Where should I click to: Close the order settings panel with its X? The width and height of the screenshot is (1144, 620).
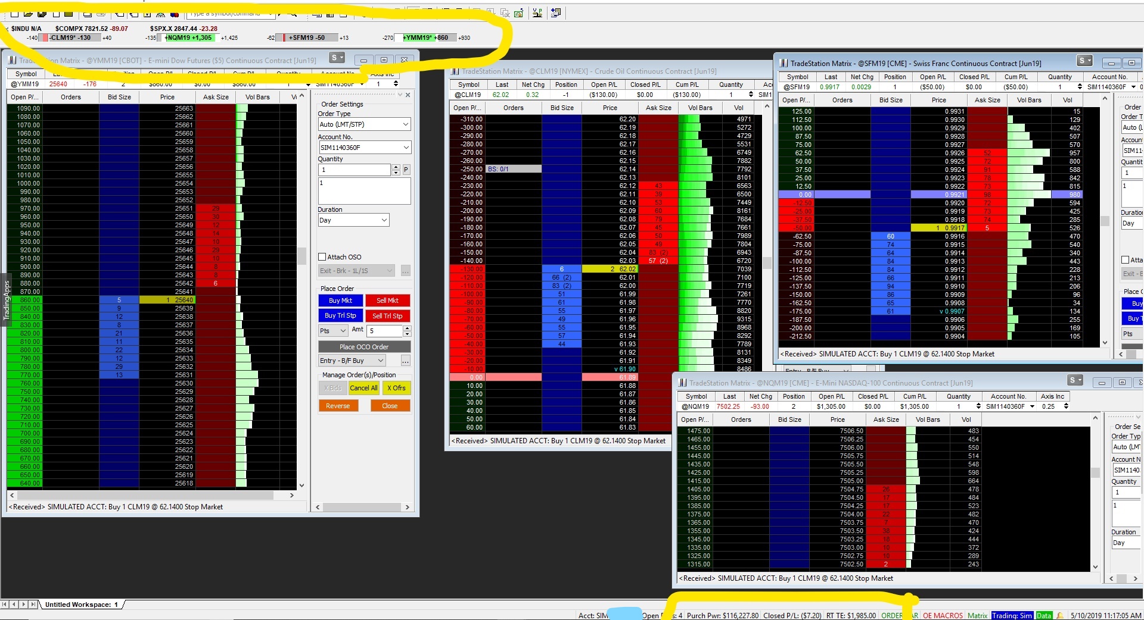point(408,95)
